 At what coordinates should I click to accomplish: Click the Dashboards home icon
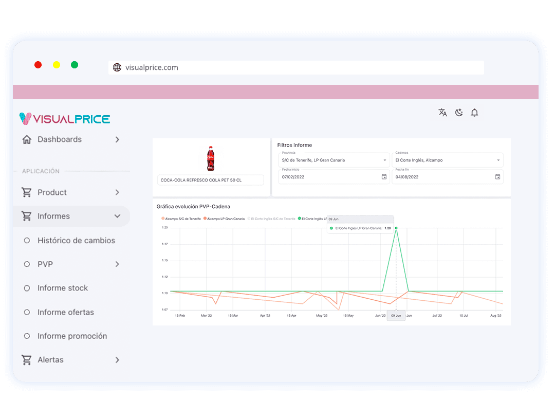(x=27, y=139)
